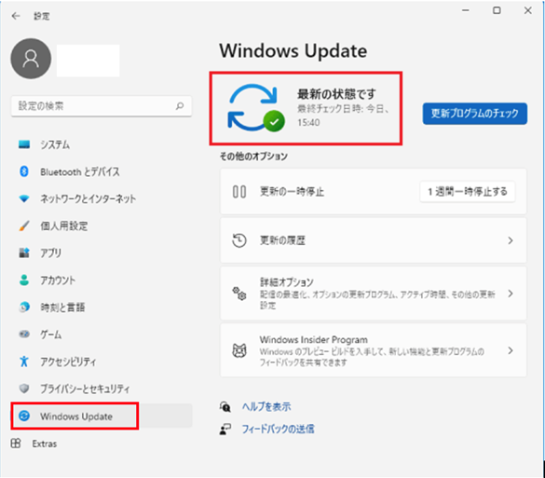The image size is (545, 478).
Task: Select アプリ in the navigation list
Action: pos(50,253)
